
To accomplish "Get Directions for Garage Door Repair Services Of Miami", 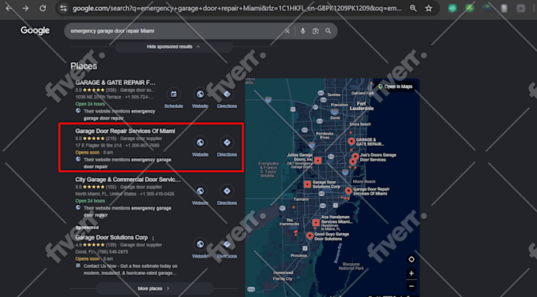I will click(227, 143).
